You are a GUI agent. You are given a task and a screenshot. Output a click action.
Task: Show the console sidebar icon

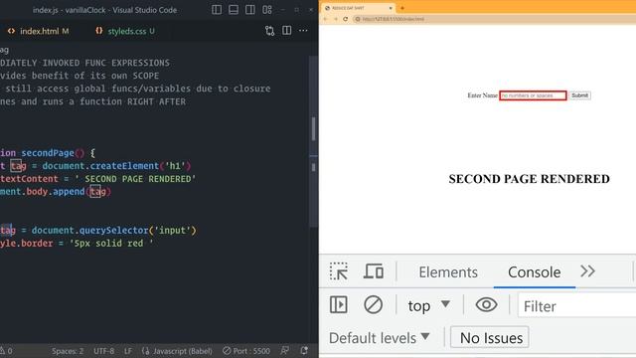[338, 305]
